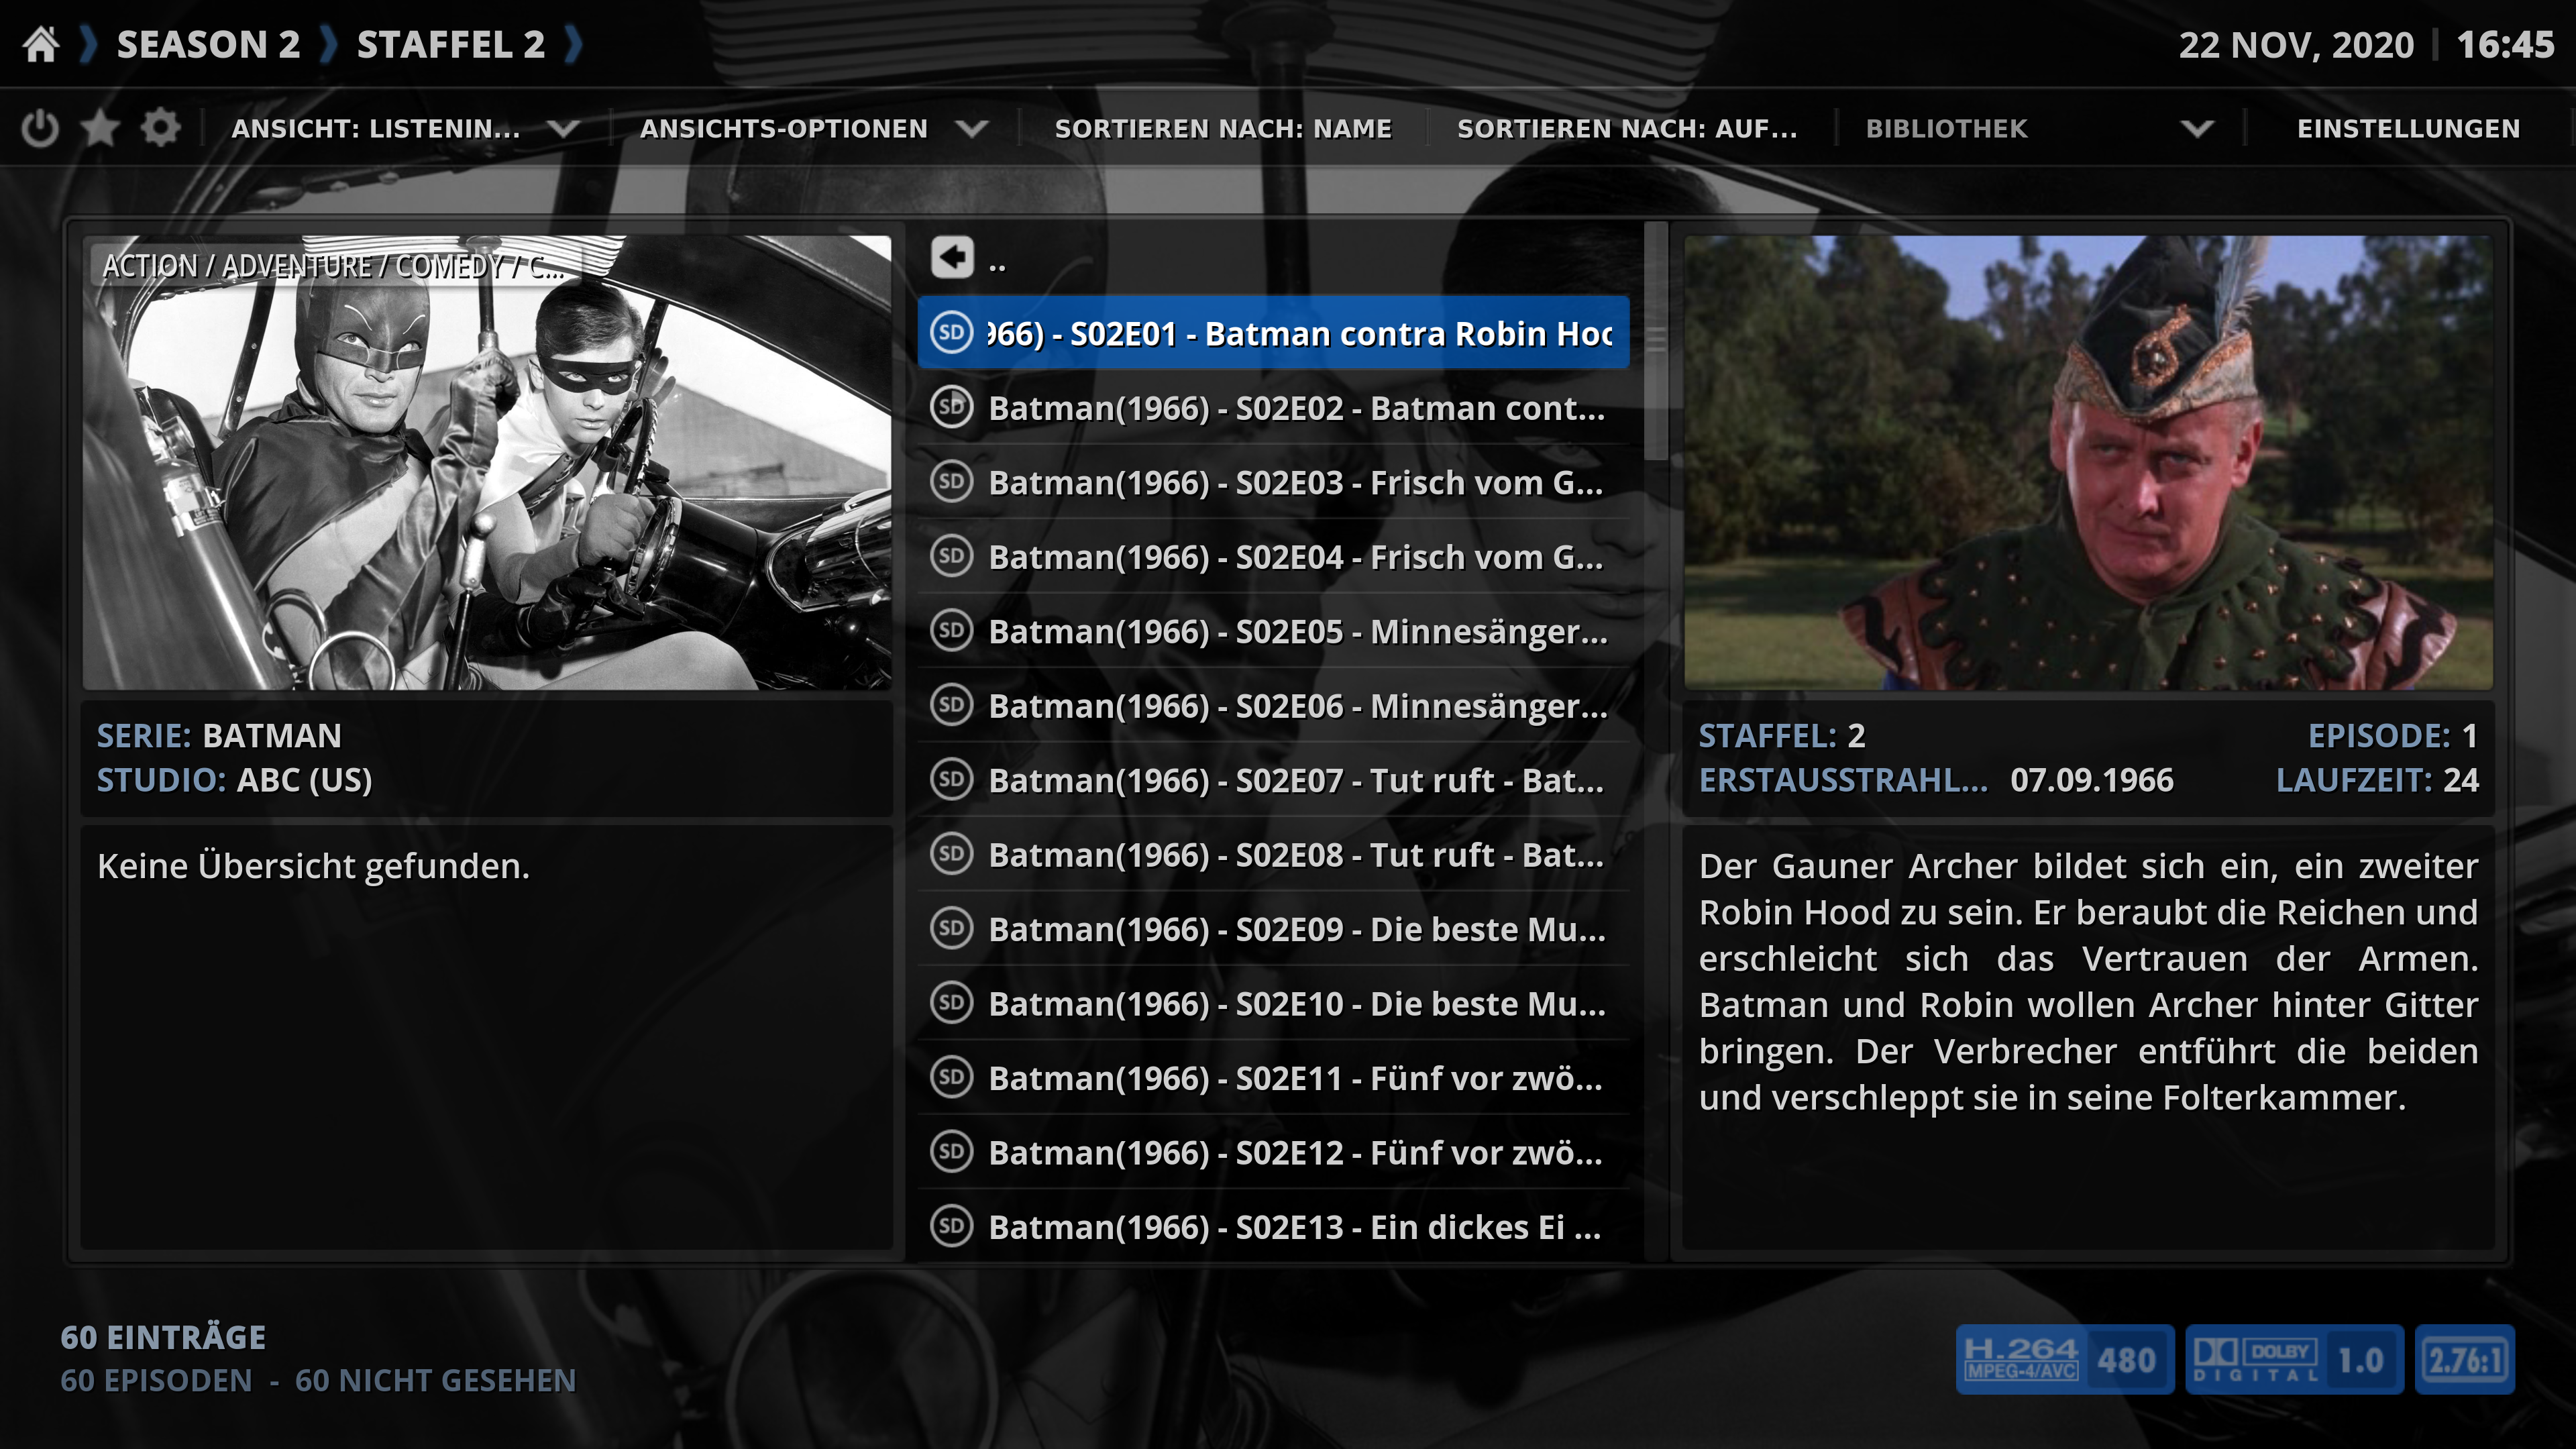
Task: Select episode S02E09 Die beste Mu...
Action: pos(1273,929)
